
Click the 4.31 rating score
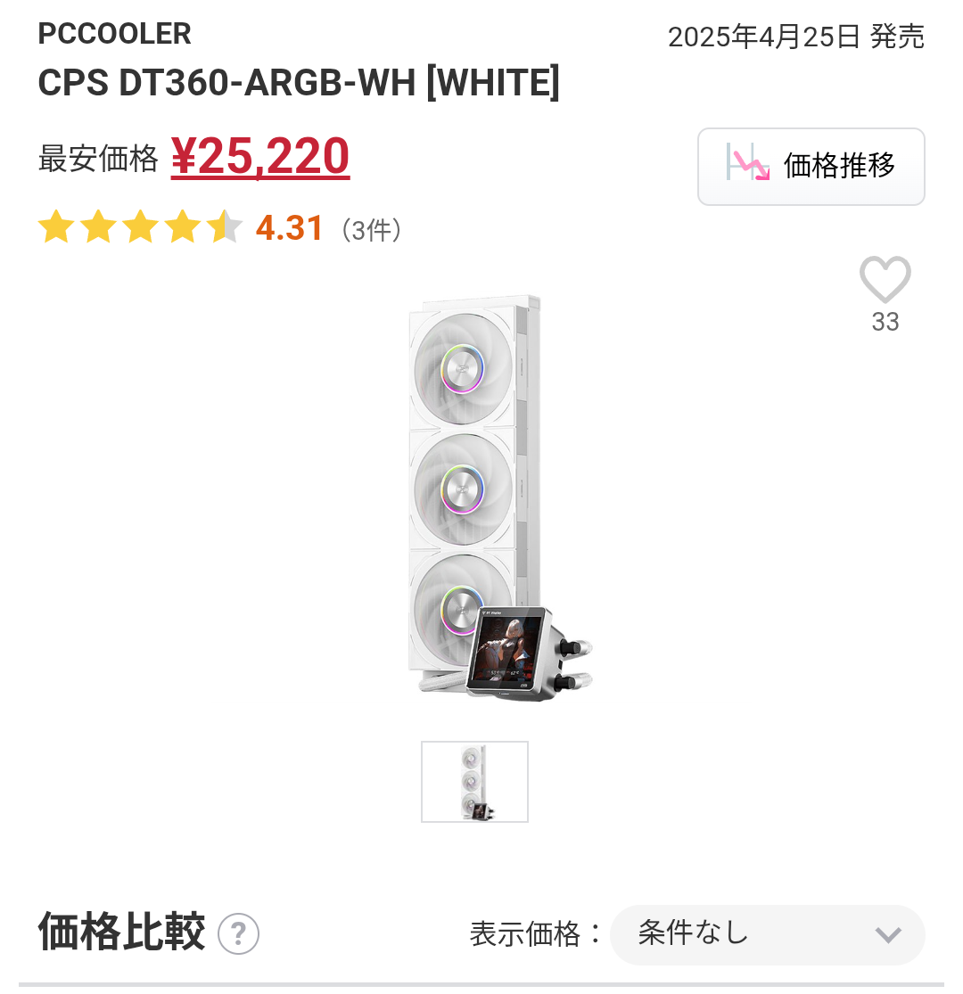pyautogui.click(x=289, y=227)
